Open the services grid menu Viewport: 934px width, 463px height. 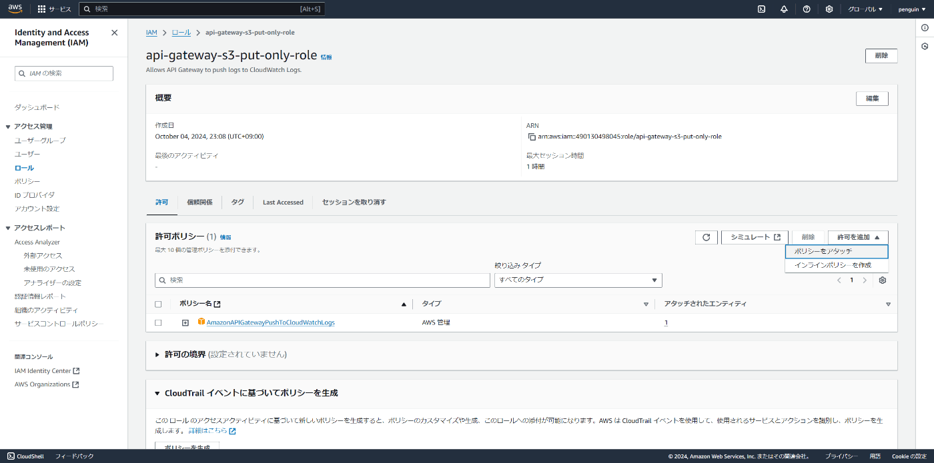(41, 9)
